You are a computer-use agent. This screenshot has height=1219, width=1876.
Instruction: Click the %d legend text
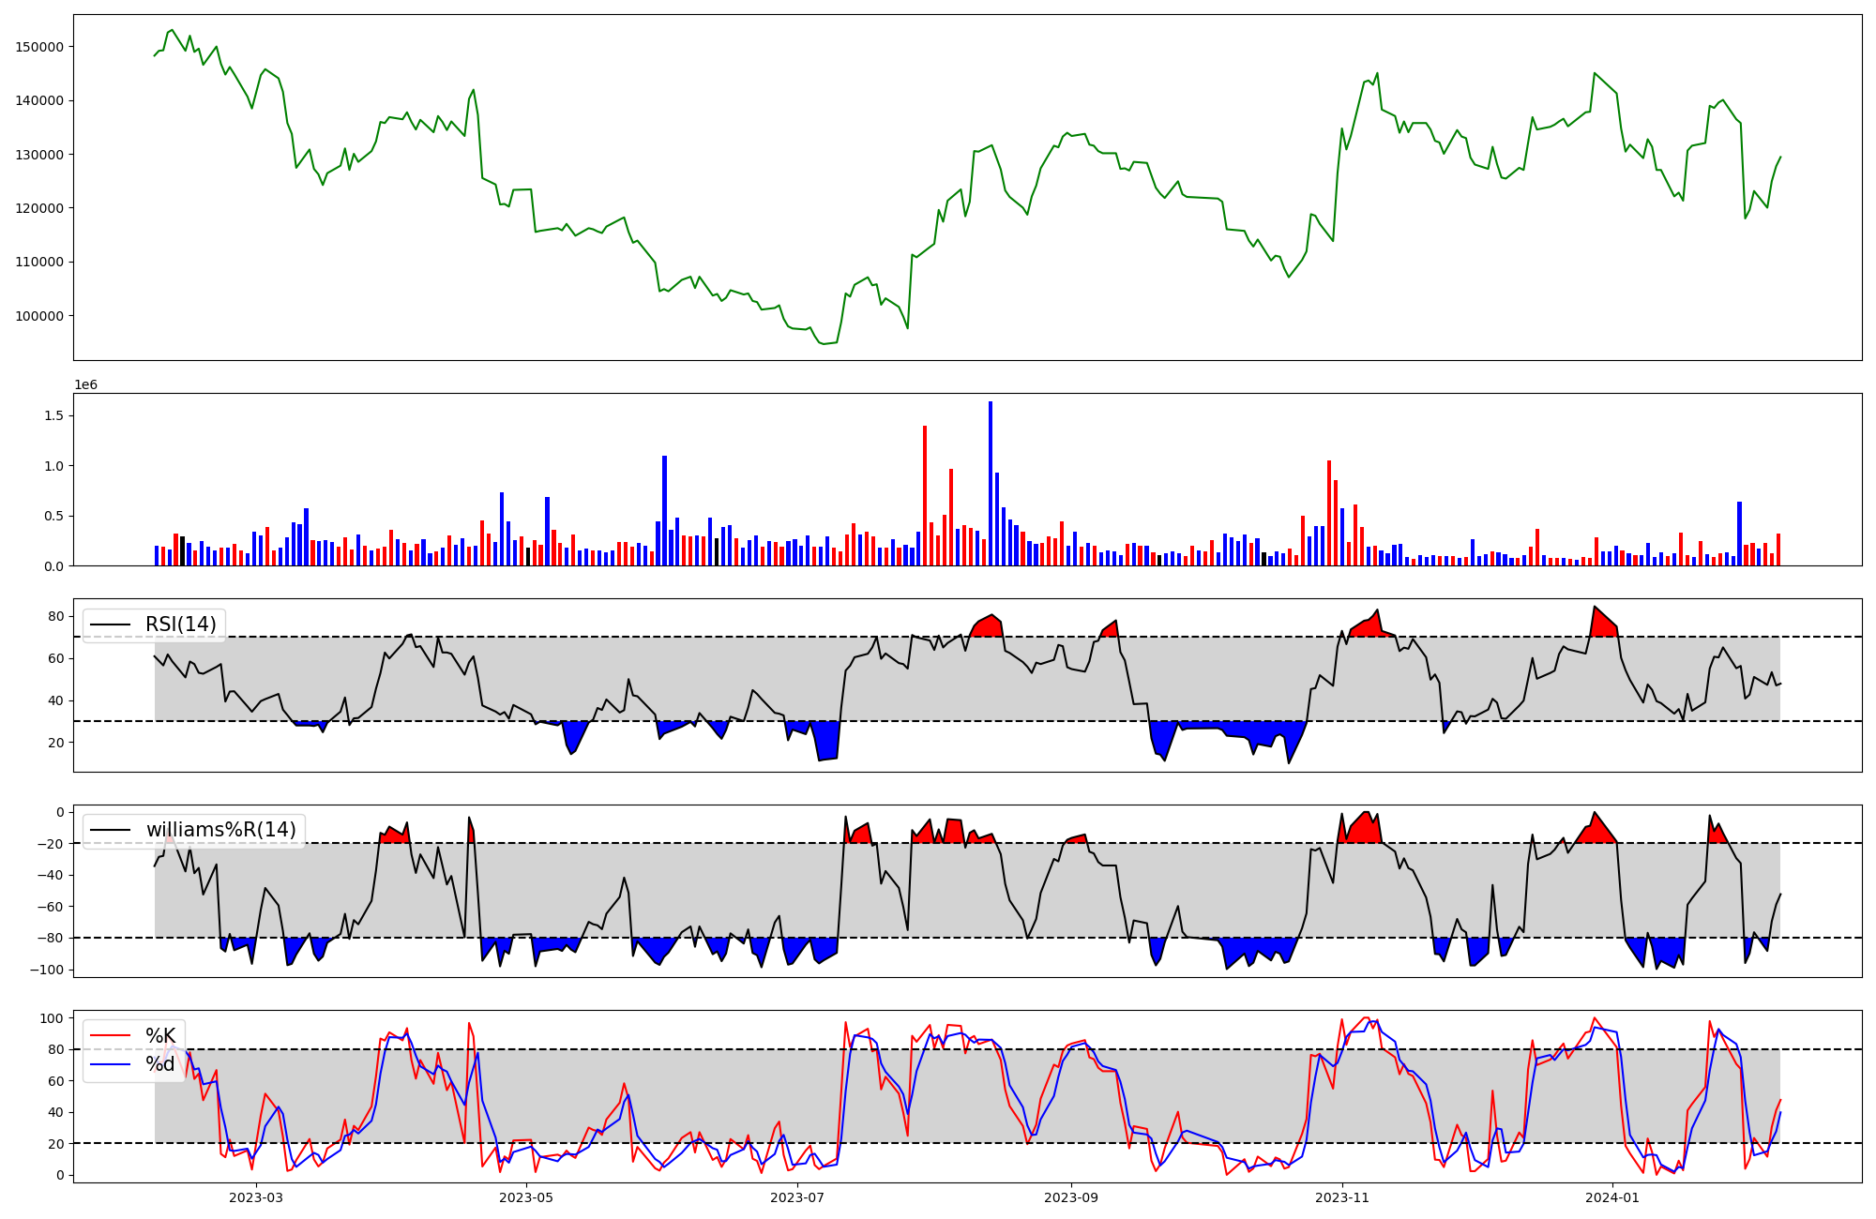point(160,1064)
